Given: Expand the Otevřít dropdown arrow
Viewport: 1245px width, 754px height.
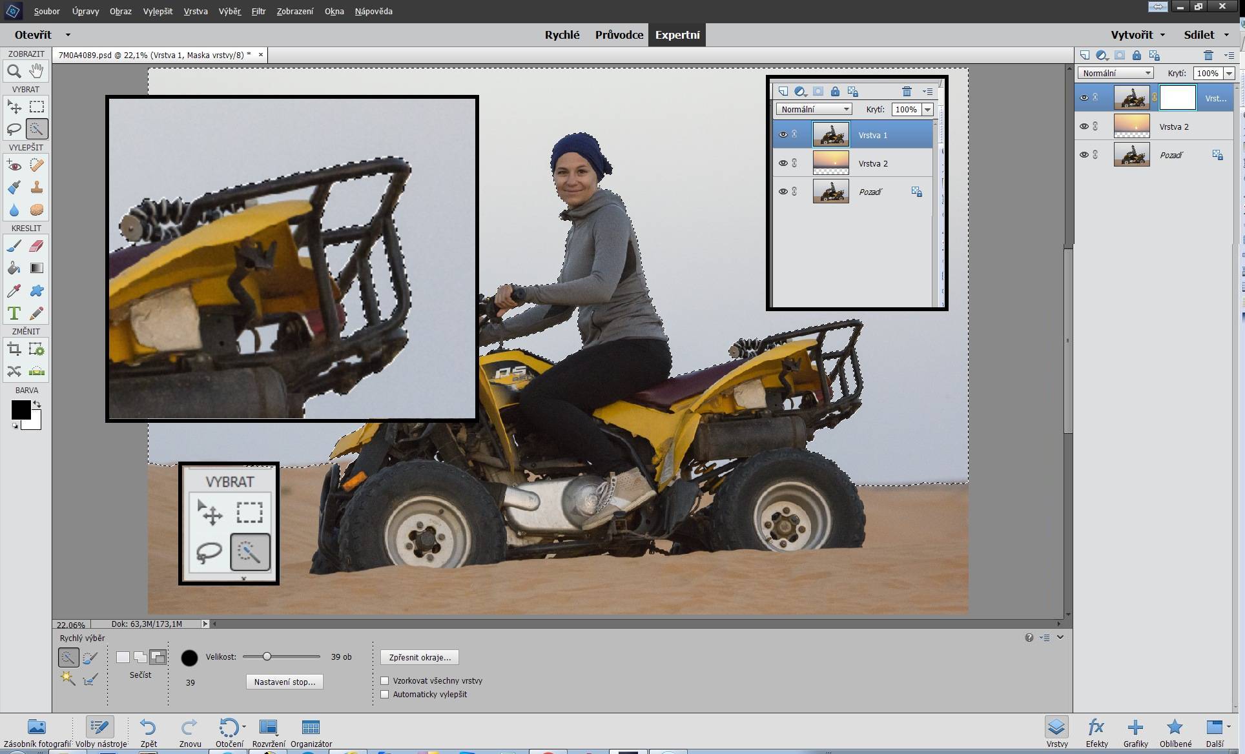Looking at the screenshot, I should (68, 35).
